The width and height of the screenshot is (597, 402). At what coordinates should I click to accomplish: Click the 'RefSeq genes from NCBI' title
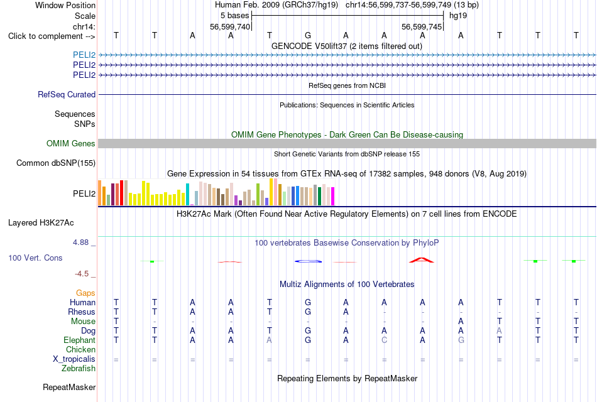(348, 85)
